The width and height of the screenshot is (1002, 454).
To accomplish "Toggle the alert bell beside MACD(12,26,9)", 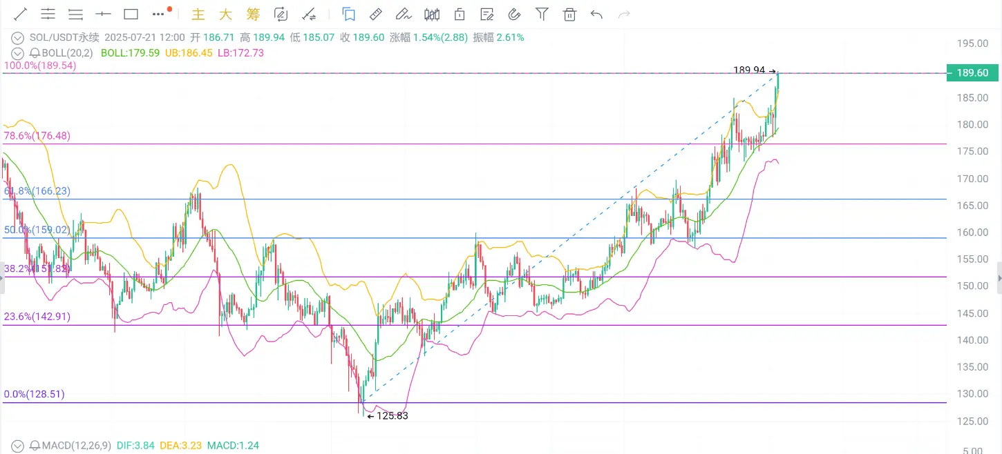I will [x=35, y=446].
